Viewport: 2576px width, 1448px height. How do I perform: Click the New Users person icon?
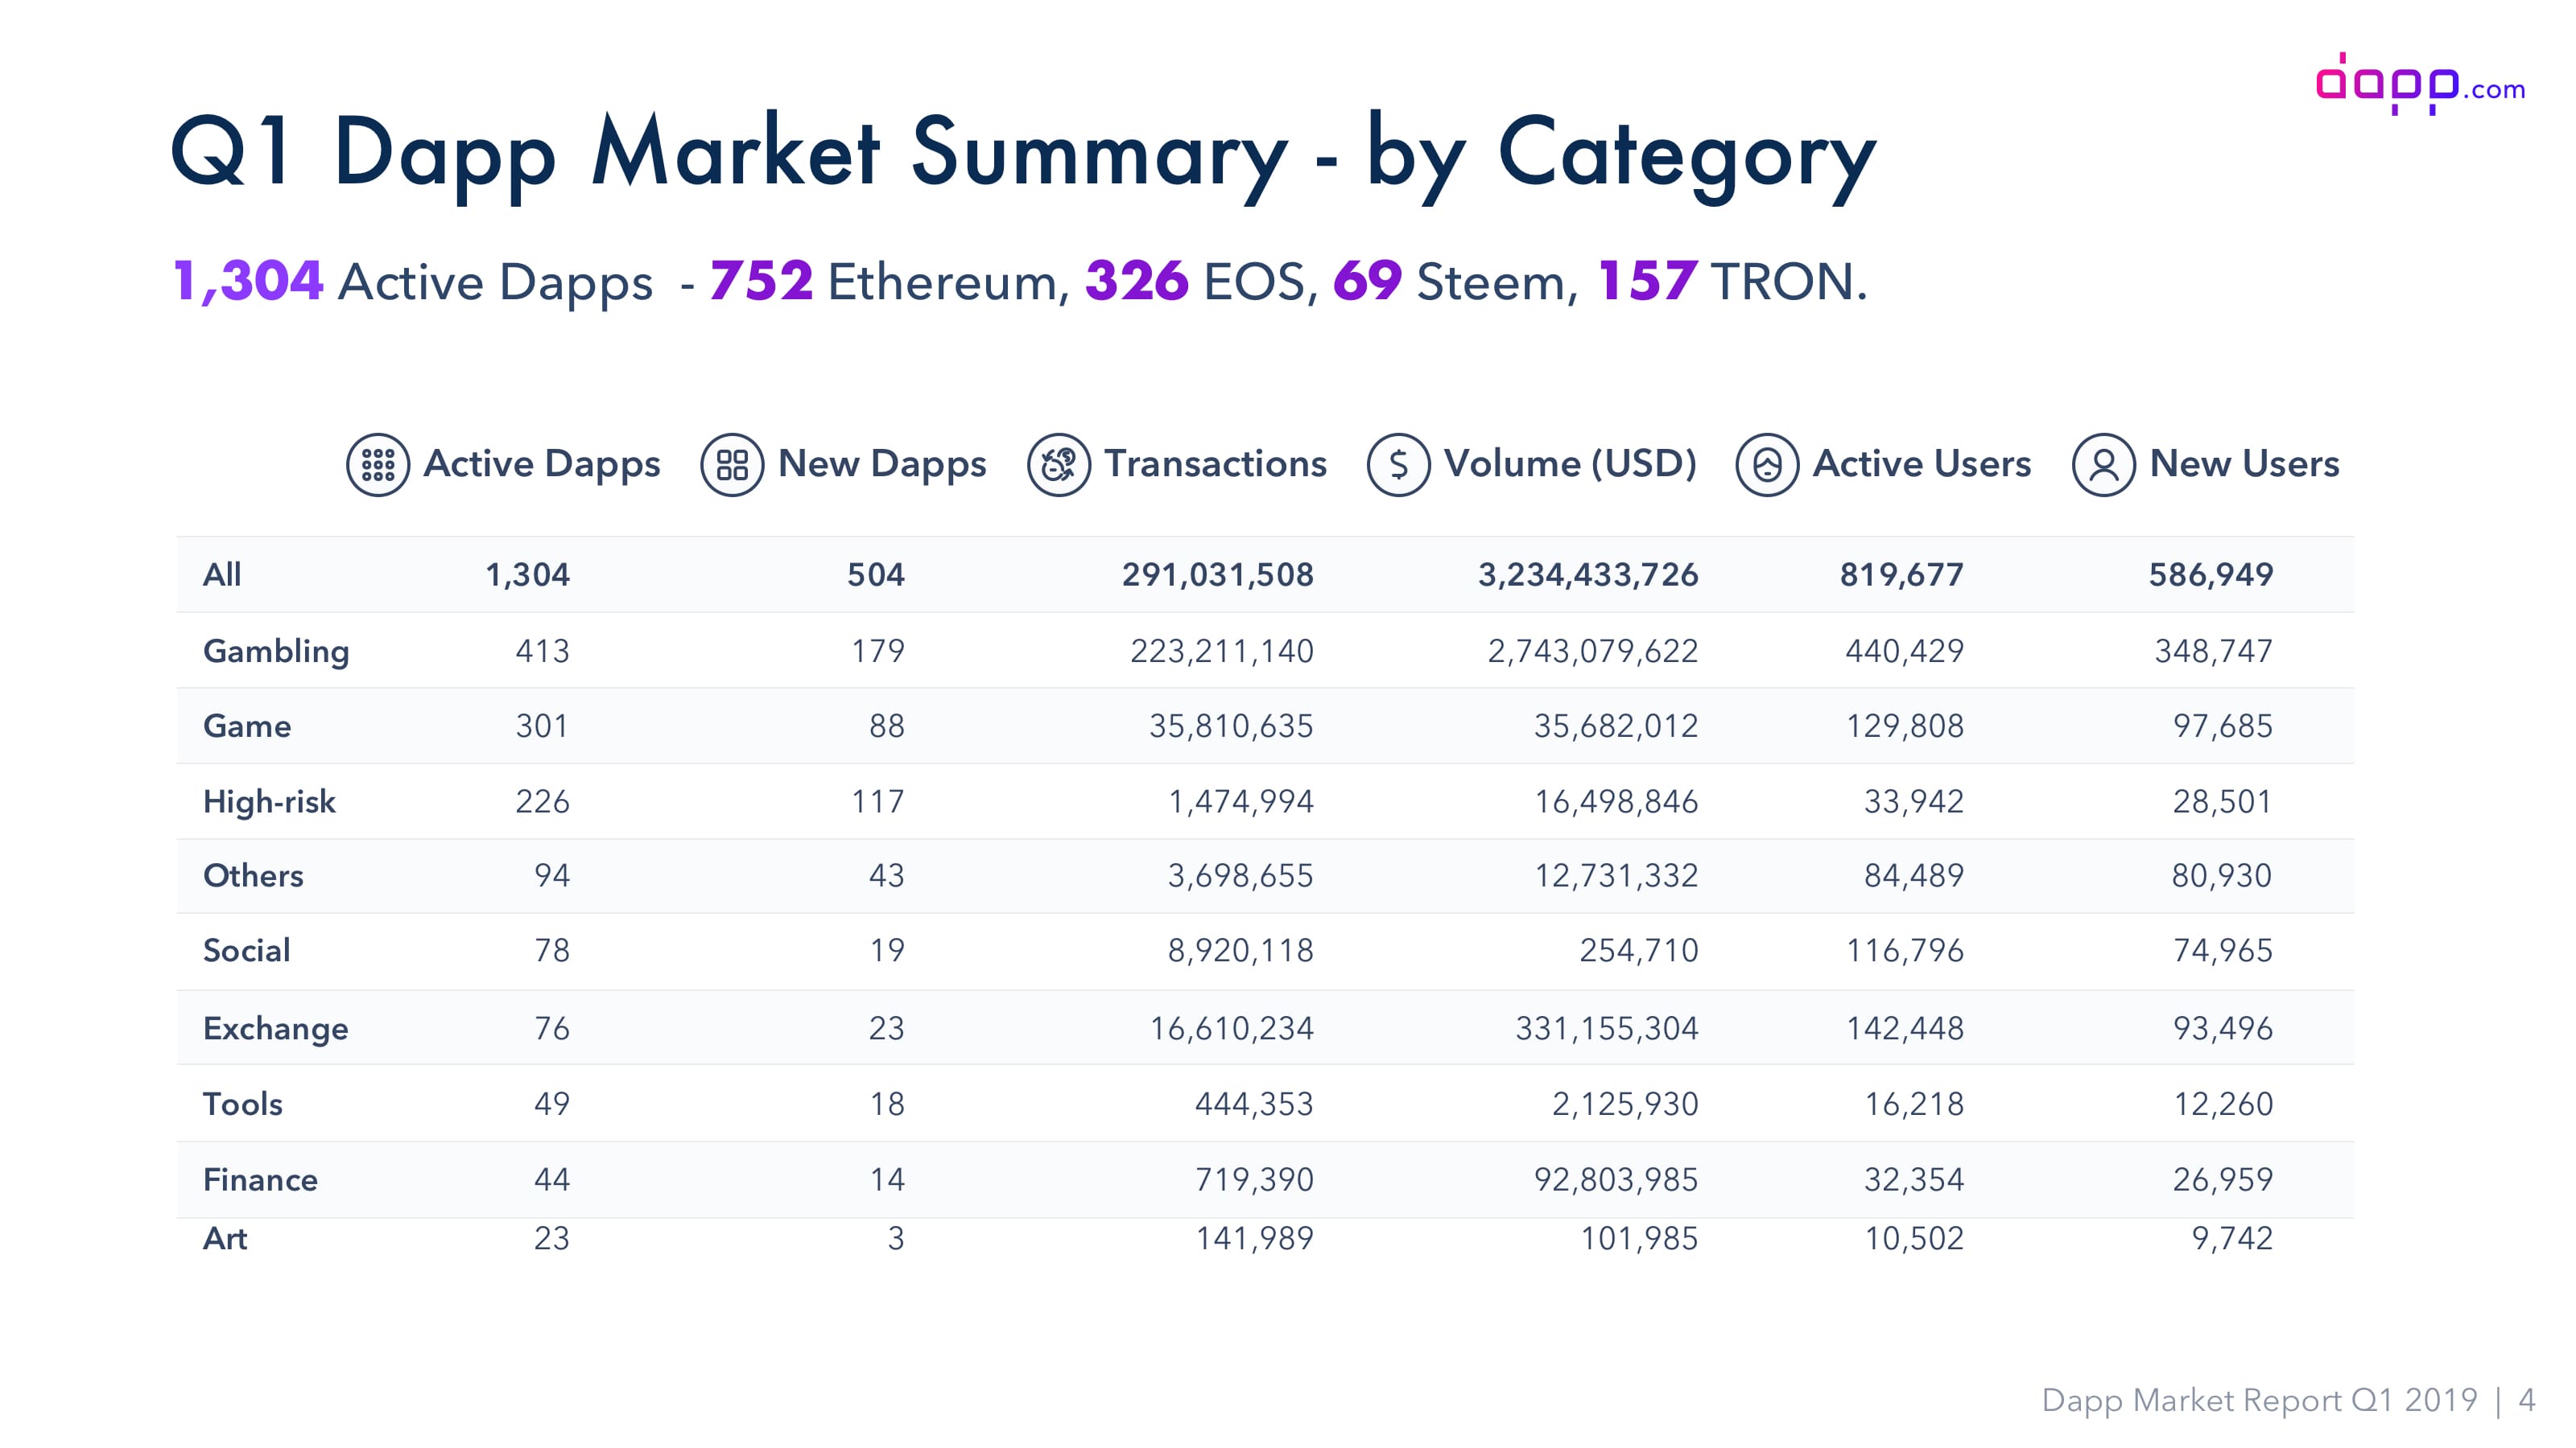(x=2104, y=465)
